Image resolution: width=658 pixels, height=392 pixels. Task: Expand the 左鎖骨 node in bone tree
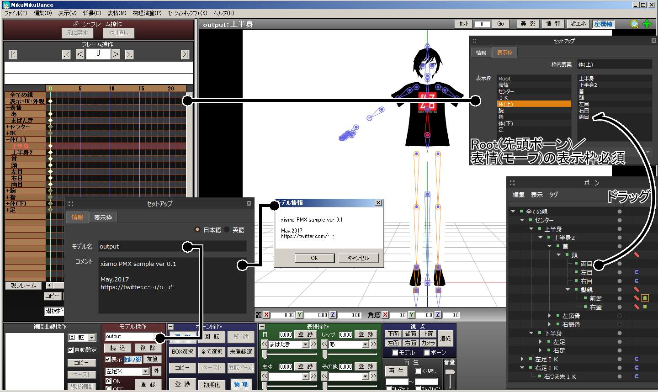click(549, 316)
